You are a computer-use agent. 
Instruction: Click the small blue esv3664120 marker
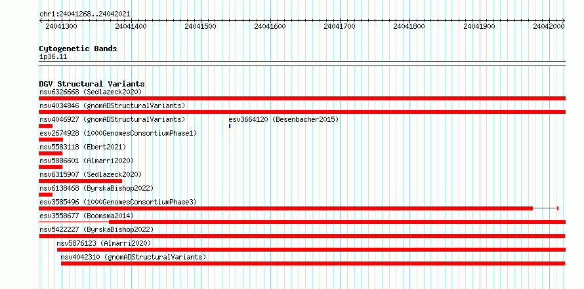[x=230, y=126]
